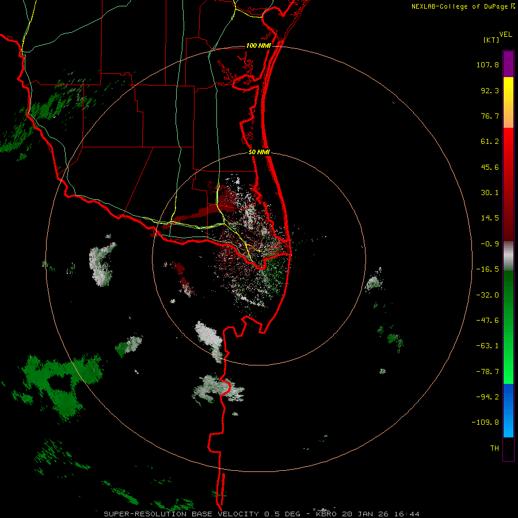Image resolution: width=518 pixels, height=518 pixels.
Task: Pick the gray near-zero color bar segment
Action: tap(508, 256)
